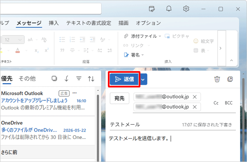
Task: Clear text formatting with the eraser-A icon
Action: click(x=44, y=39)
